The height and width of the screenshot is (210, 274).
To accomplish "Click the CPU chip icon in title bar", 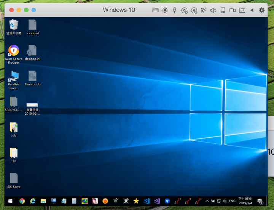I will click(165, 10).
